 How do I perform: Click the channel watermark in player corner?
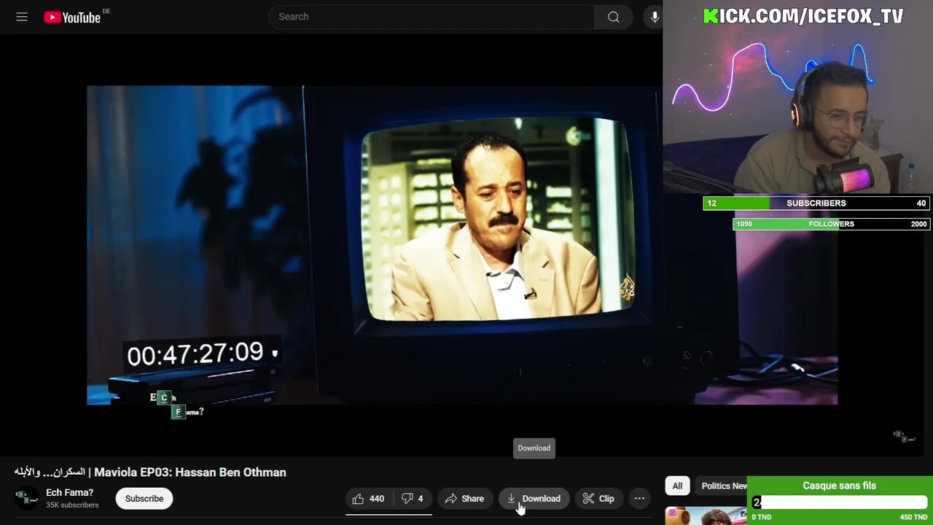[904, 436]
